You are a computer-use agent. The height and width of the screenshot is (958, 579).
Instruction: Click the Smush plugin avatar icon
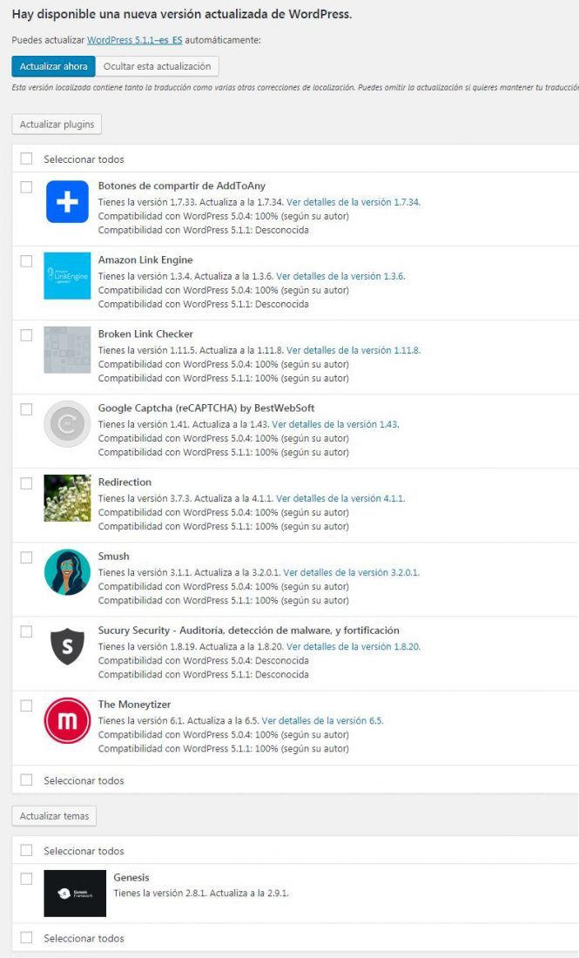[x=67, y=572]
